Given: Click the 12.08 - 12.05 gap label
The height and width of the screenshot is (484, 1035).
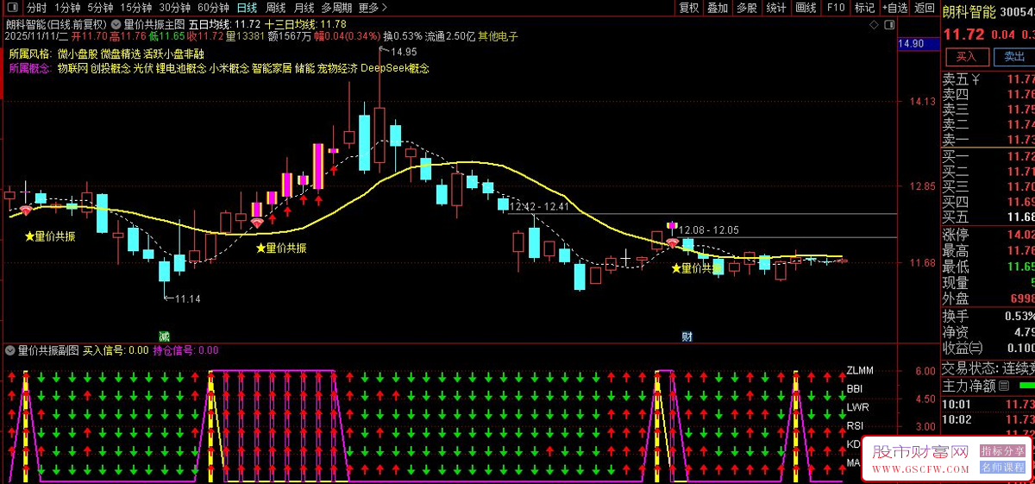Looking at the screenshot, I should pos(709,229).
